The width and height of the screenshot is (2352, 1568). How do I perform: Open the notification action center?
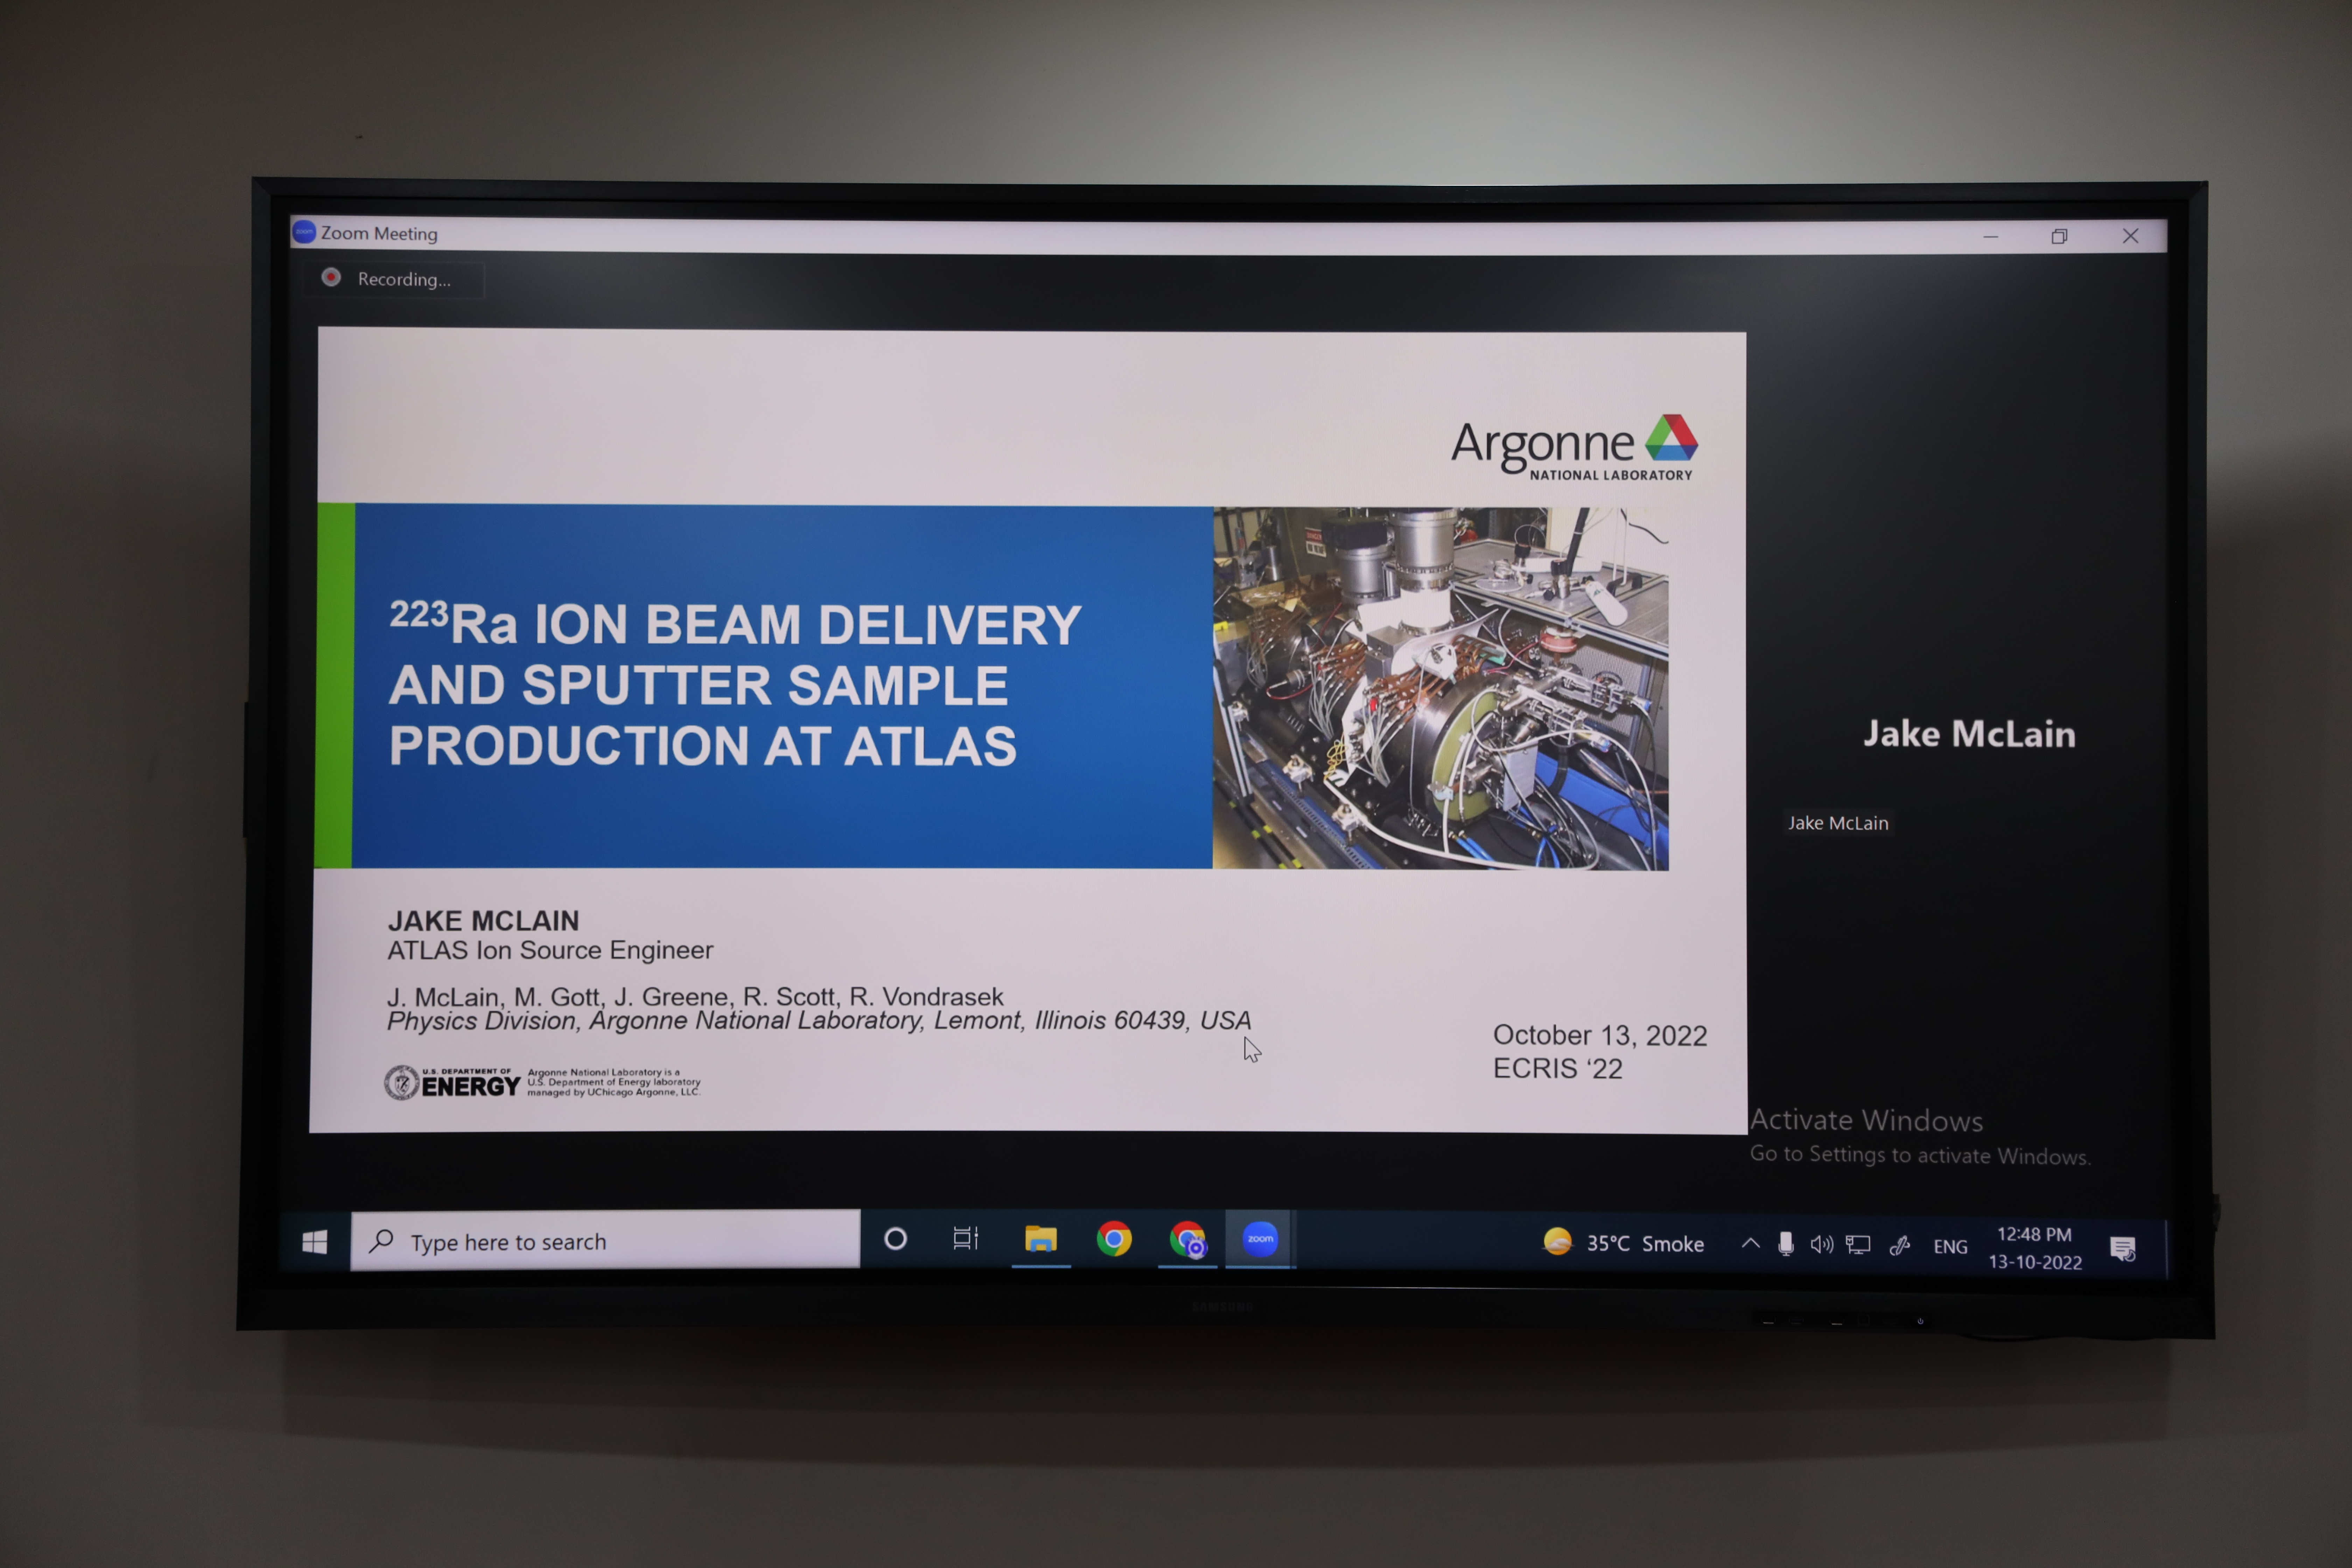point(2123,1248)
